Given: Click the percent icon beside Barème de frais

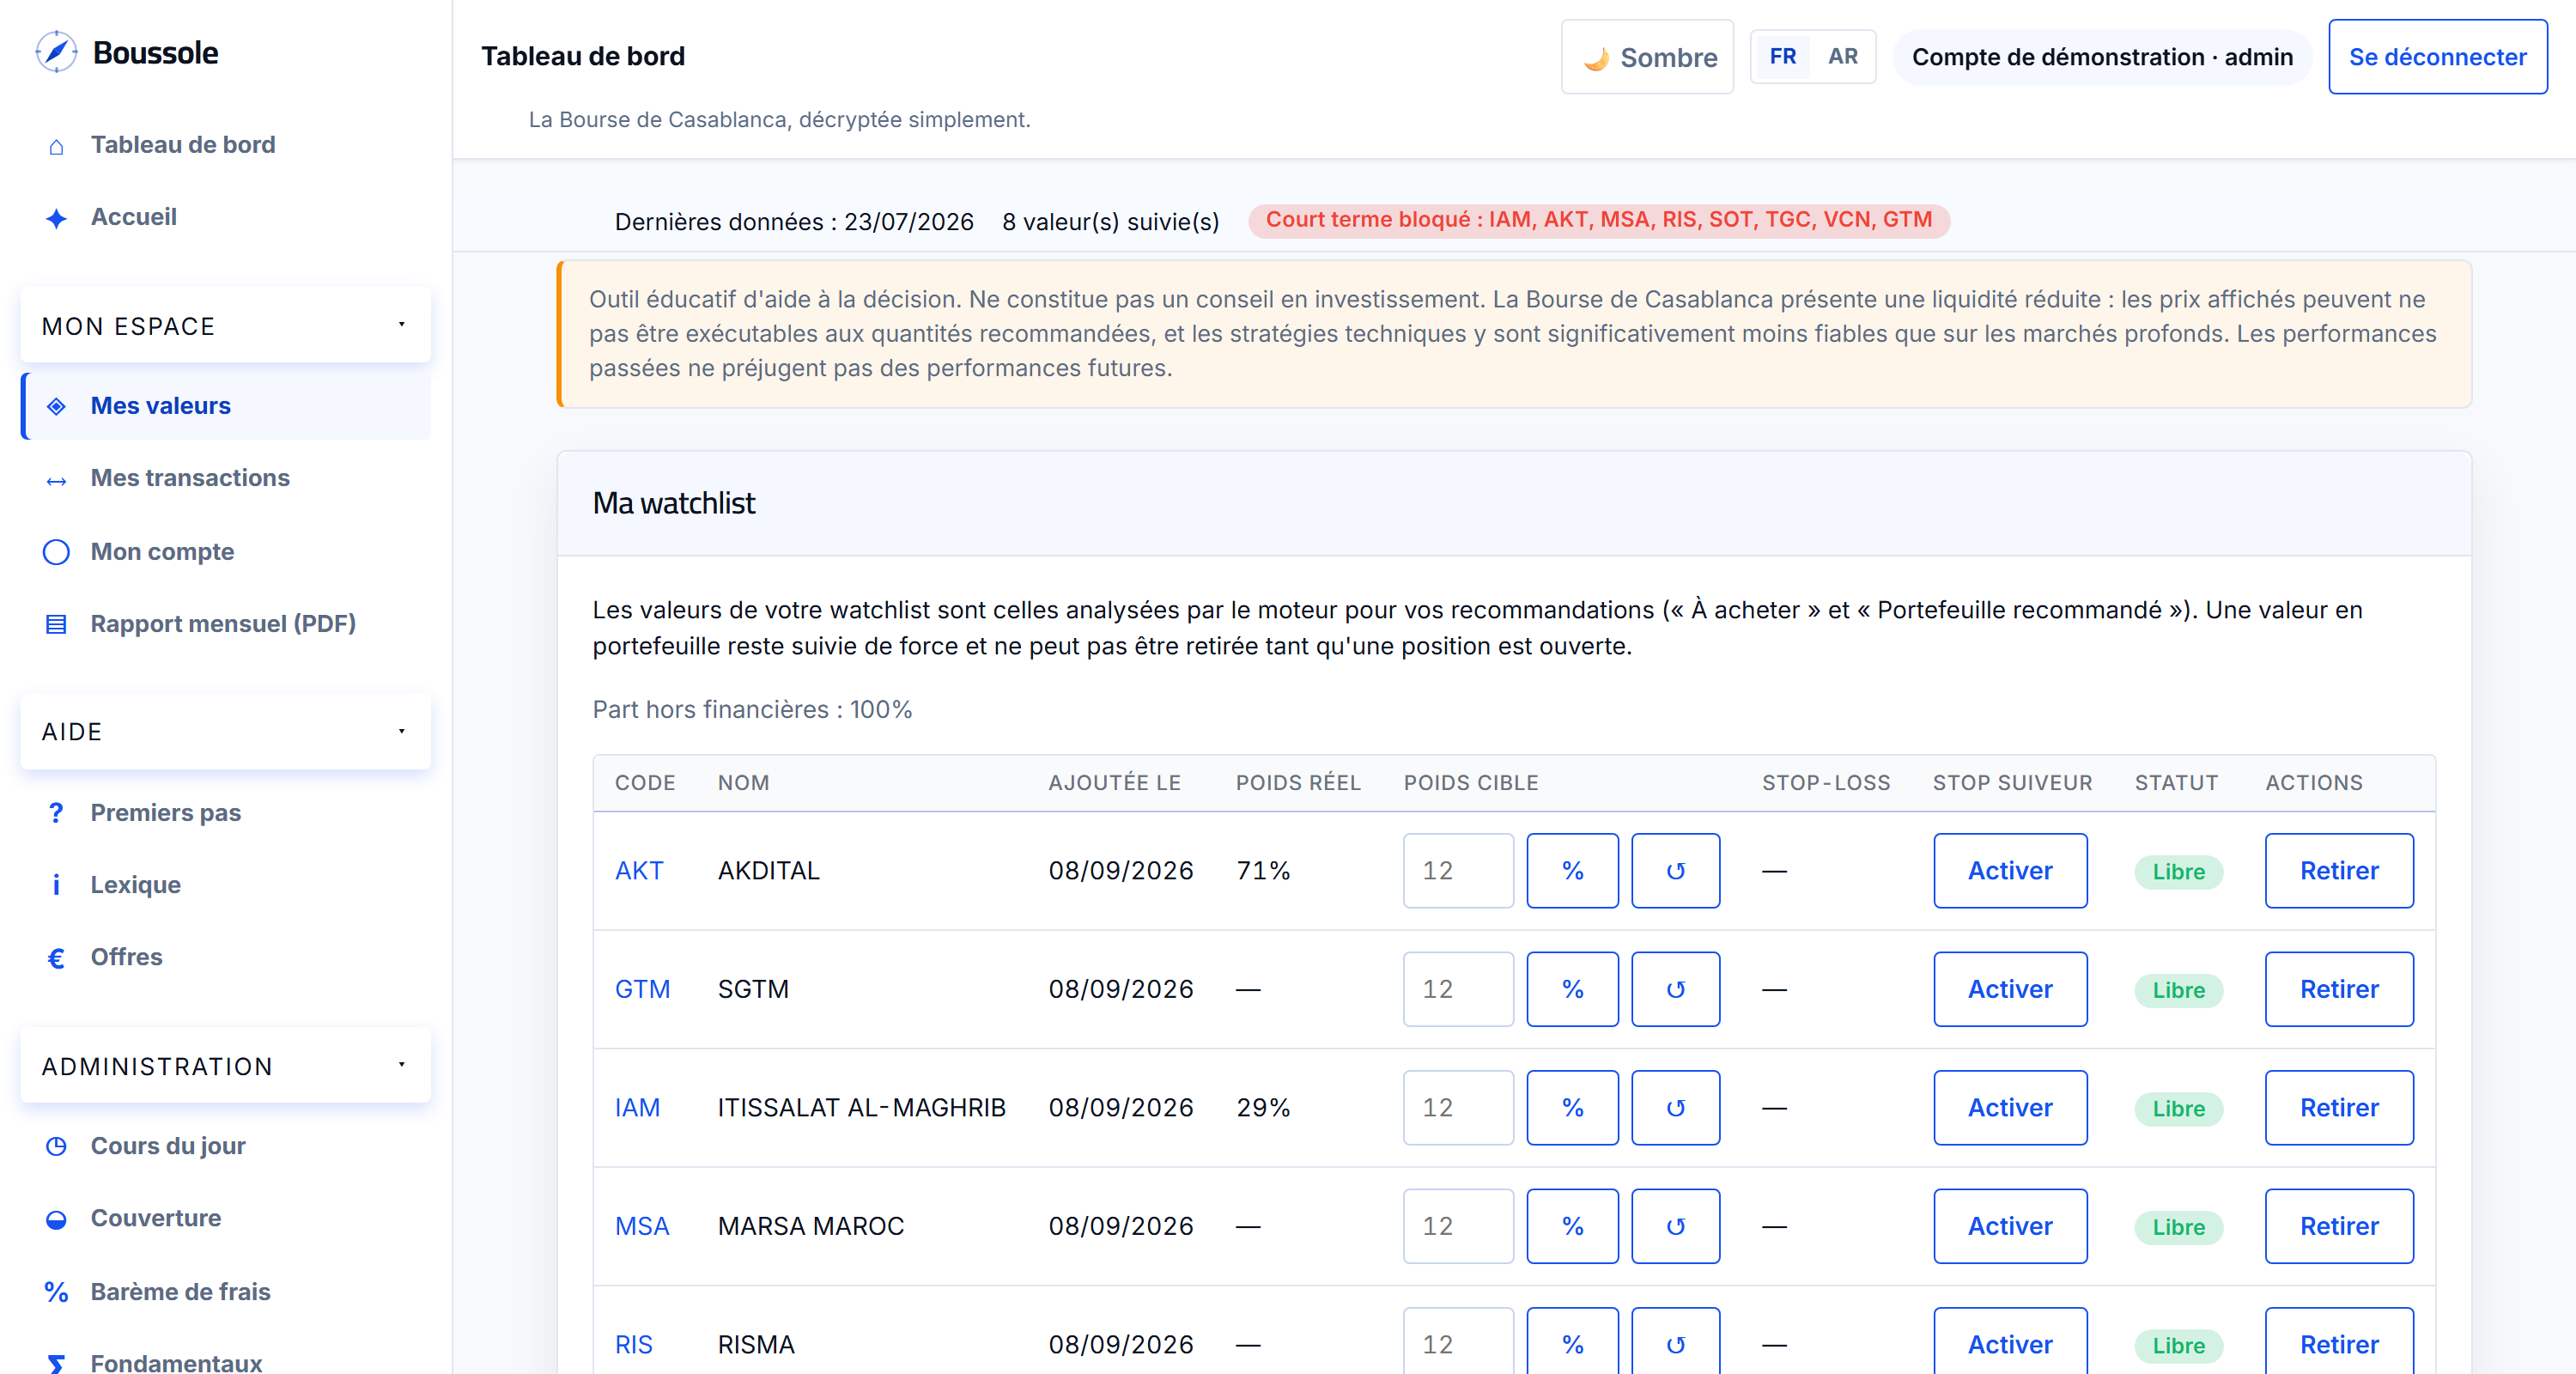Looking at the screenshot, I should pyautogui.click(x=56, y=1292).
